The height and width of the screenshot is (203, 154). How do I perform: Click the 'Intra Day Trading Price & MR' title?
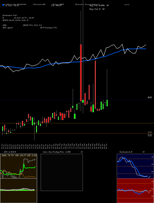coord(57,152)
